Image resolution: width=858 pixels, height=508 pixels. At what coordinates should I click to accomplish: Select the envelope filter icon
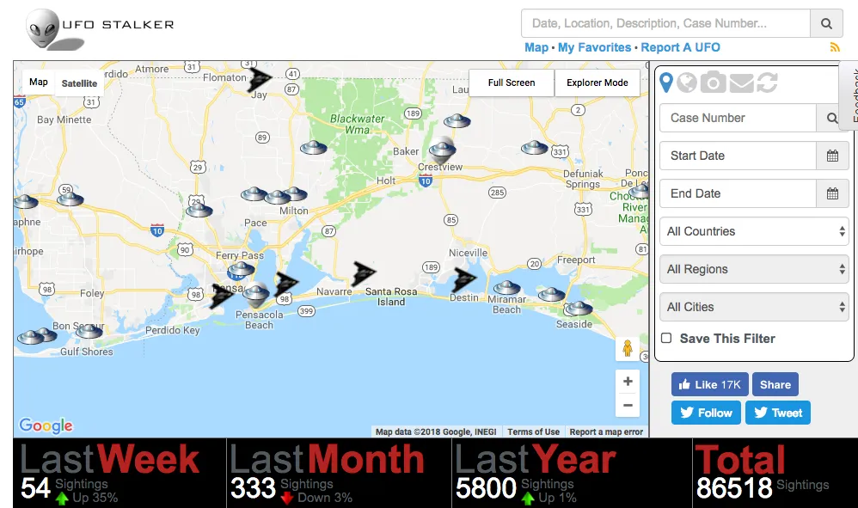click(x=741, y=83)
